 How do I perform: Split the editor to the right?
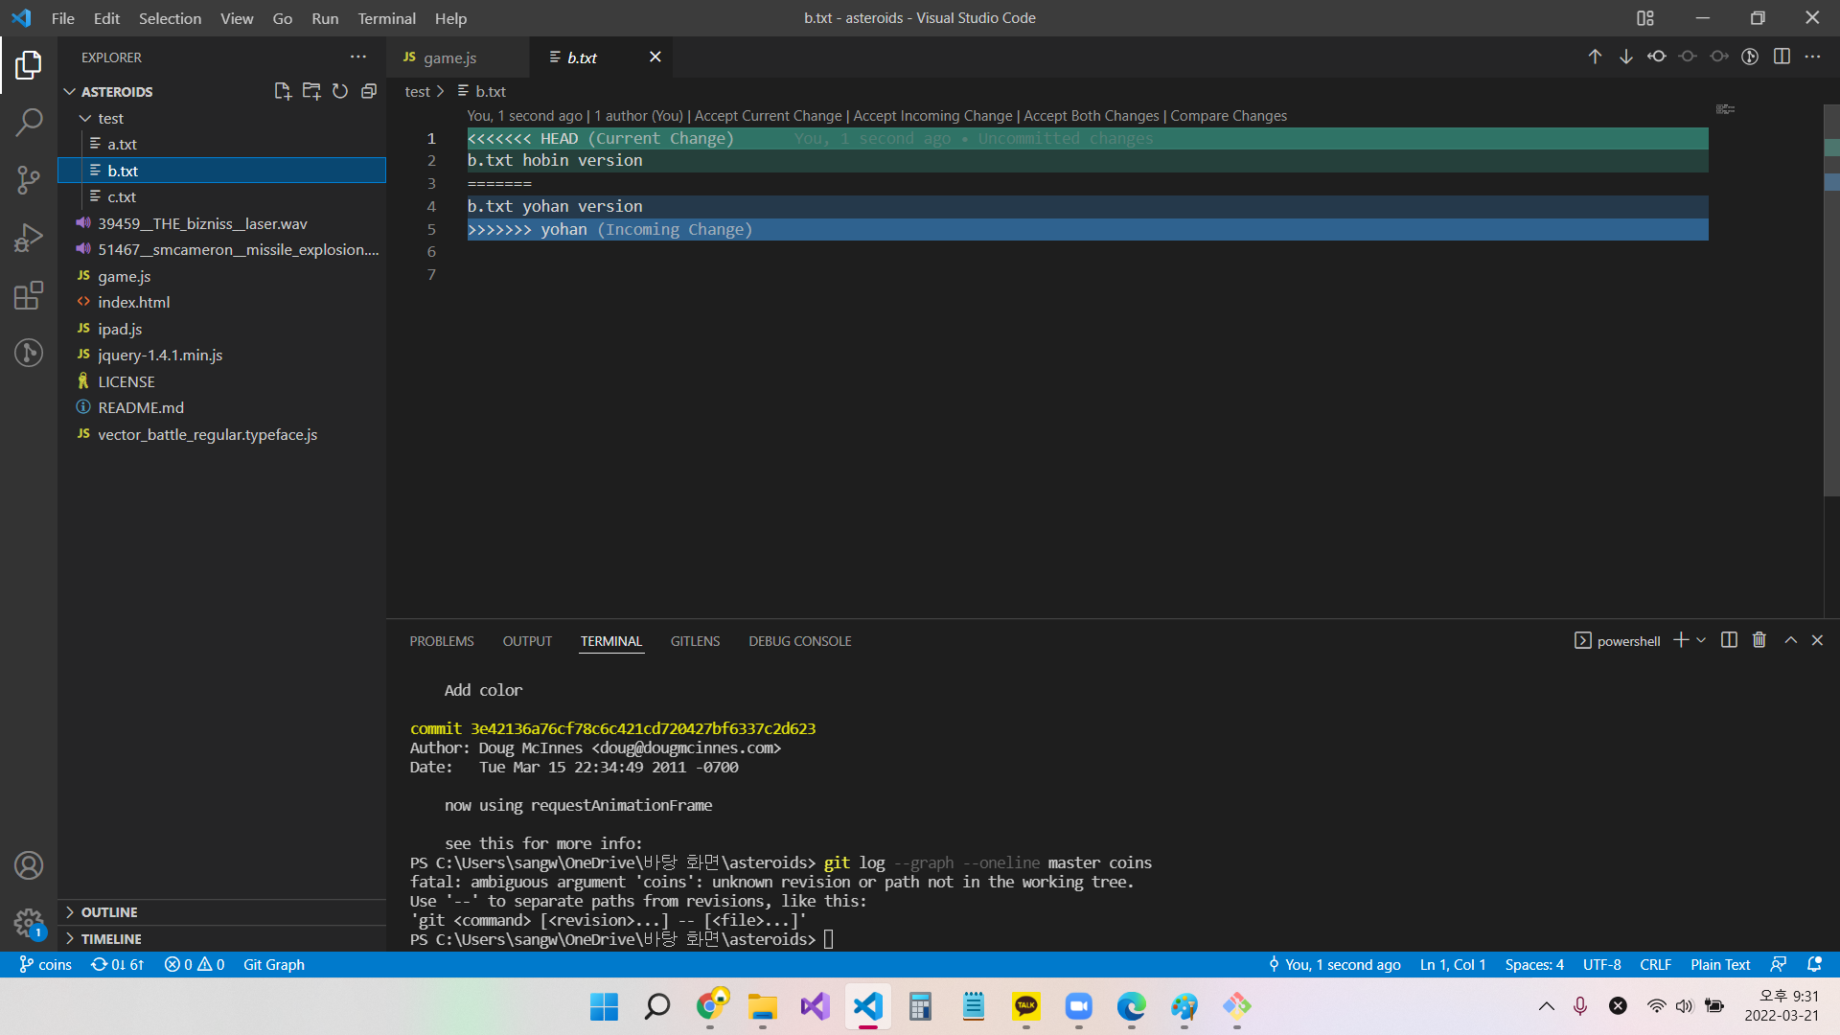(x=1782, y=57)
